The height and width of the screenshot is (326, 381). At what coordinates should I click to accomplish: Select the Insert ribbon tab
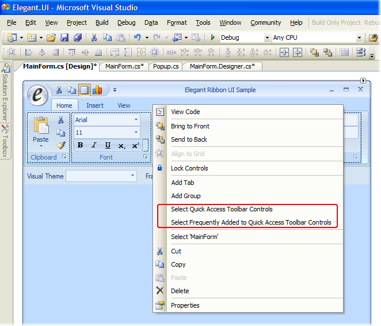[x=95, y=105]
